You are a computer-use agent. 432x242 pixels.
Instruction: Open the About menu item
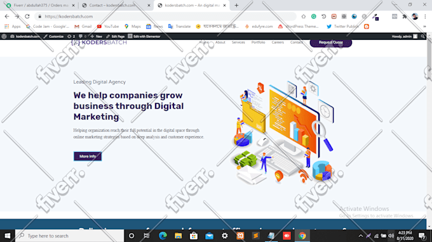220,42
